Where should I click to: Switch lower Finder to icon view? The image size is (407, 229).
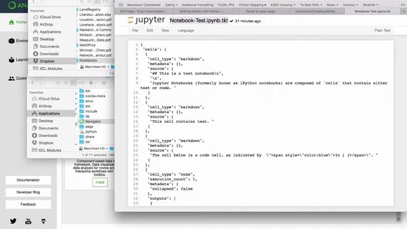click(58, 83)
